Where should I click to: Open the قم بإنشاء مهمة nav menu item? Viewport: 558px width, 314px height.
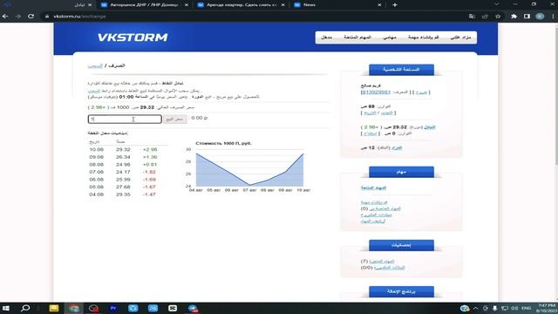click(423, 38)
